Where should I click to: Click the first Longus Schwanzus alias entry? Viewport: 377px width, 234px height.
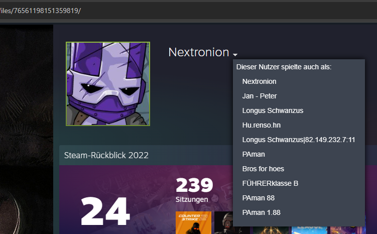point(273,110)
